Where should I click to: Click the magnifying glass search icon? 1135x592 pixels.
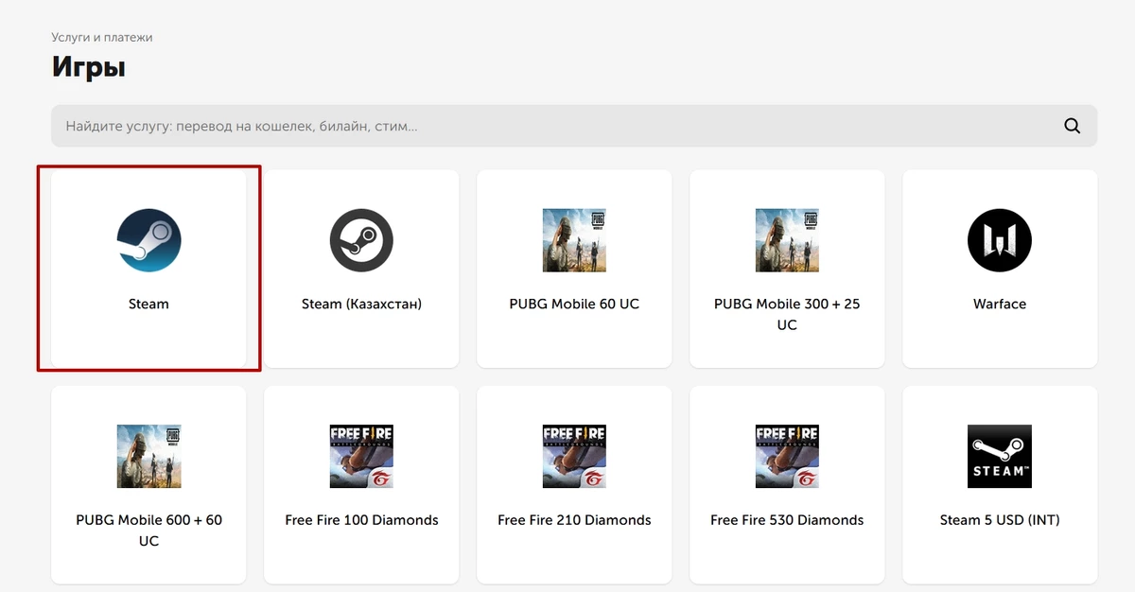click(1072, 126)
